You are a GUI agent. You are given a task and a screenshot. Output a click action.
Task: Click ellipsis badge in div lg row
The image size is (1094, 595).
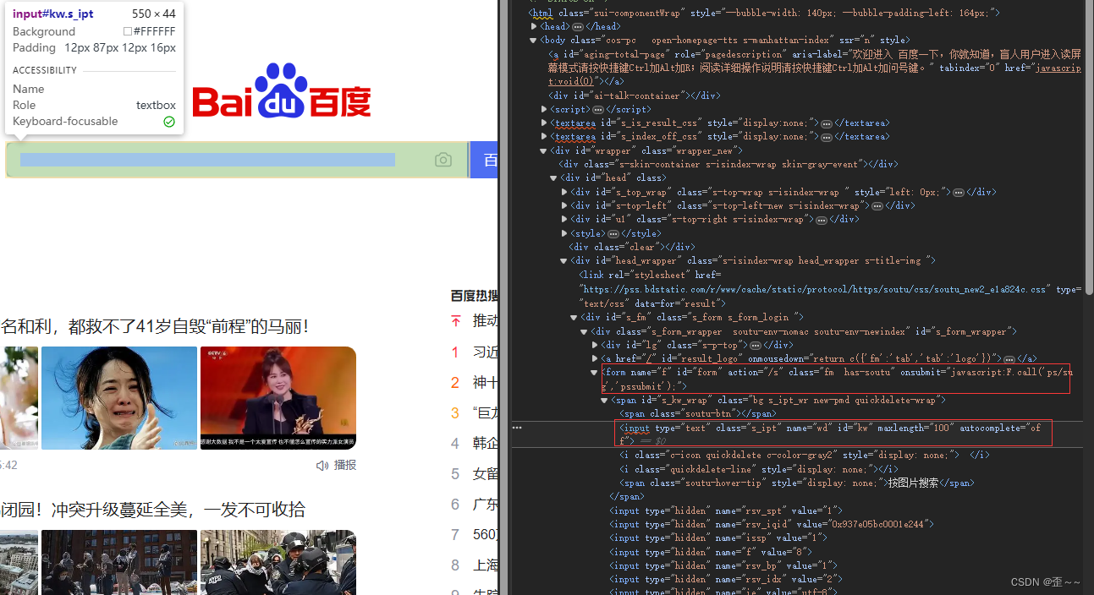(x=755, y=345)
